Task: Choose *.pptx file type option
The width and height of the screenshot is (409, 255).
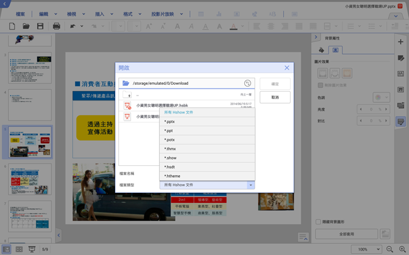Action: 207,122
